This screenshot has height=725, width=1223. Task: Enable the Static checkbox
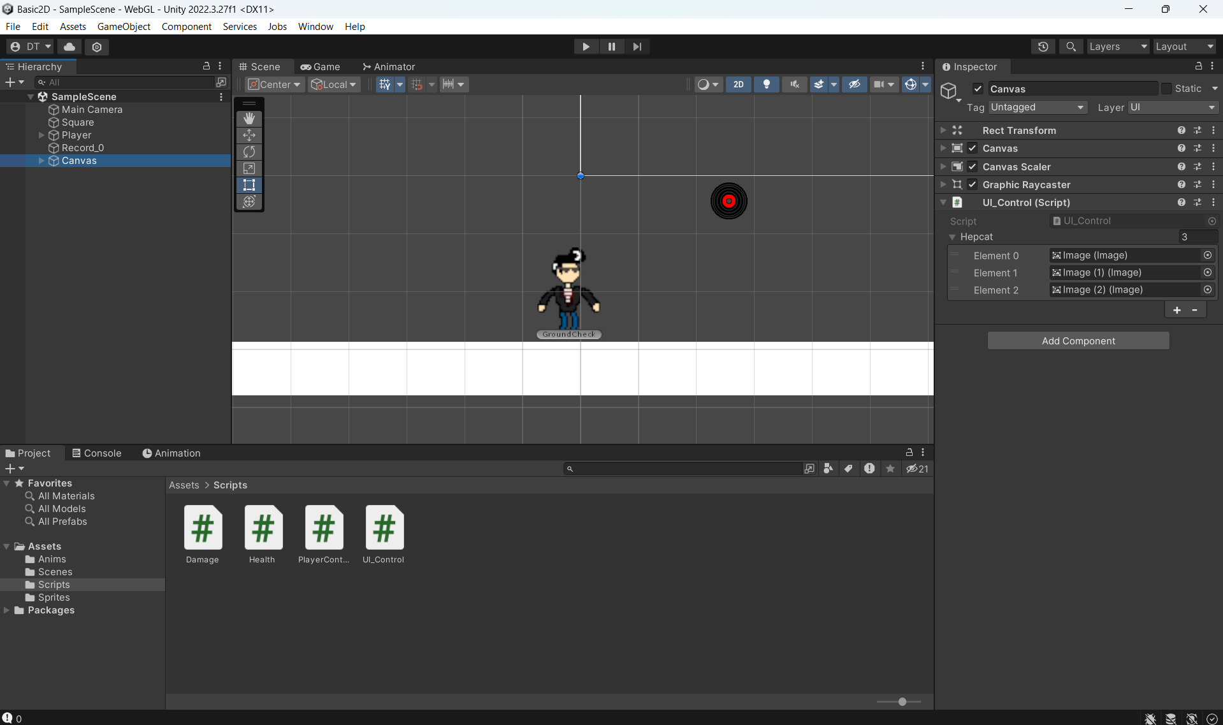click(1166, 89)
